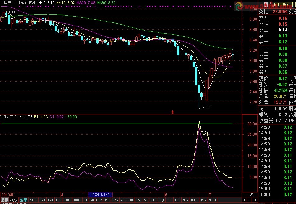Select the DMI indicator tab
This screenshot has width=296, height=204.
(x=42, y=200)
